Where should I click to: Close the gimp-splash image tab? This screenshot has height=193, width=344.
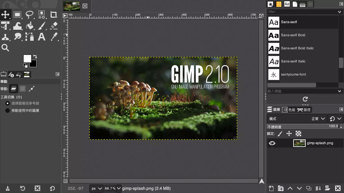click(x=85, y=6)
